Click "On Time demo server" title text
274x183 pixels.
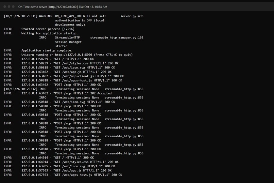[x=33, y=7]
